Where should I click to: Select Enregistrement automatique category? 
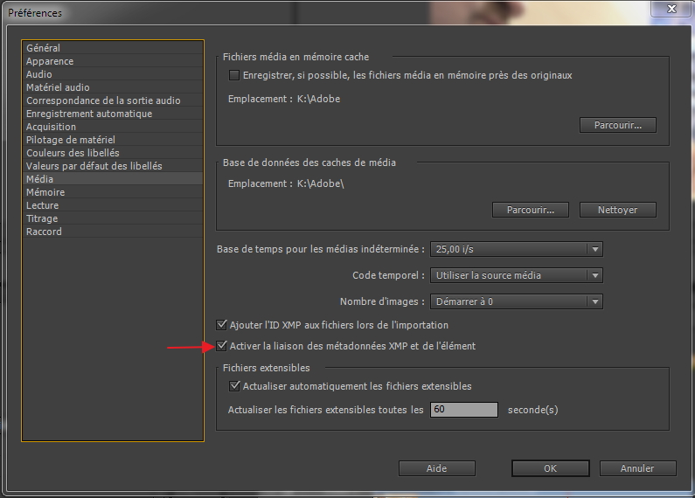click(113, 114)
